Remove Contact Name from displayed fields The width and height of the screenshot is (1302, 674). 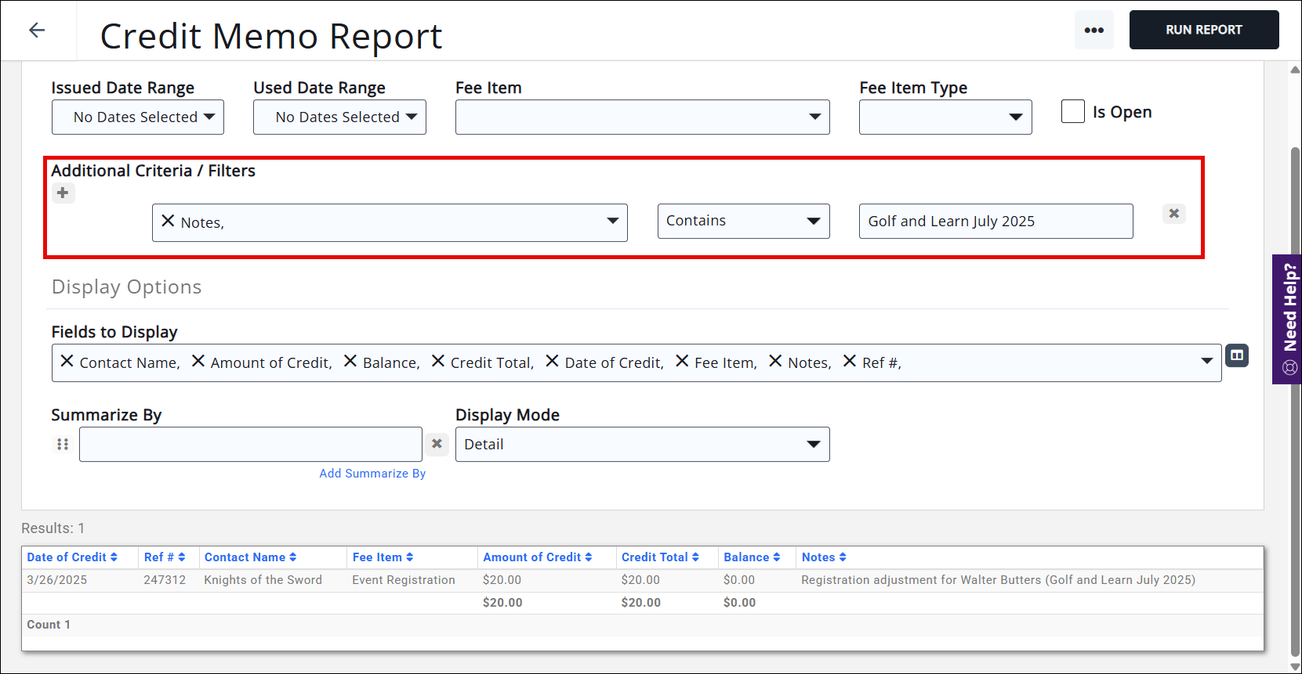pyautogui.click(x=67, y=362)
